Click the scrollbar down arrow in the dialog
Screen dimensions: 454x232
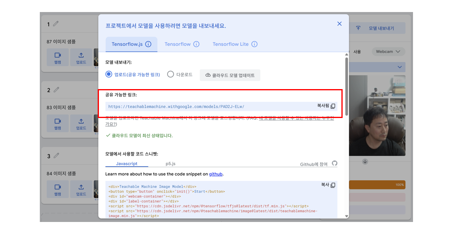point(347,216)
